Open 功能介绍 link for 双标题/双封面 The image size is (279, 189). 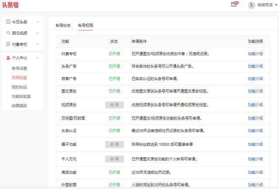point(255,118)
